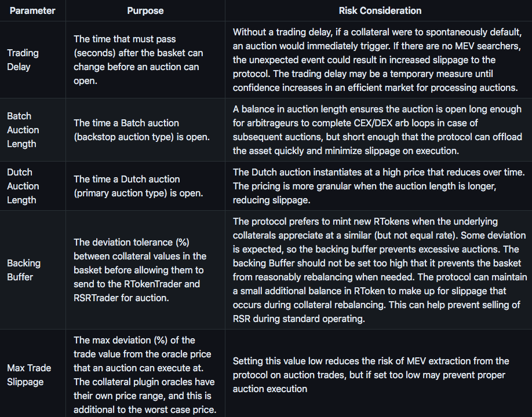Click the Batch Auction risk consideration text
Screen dimensions: 532x417
[377, 130]
